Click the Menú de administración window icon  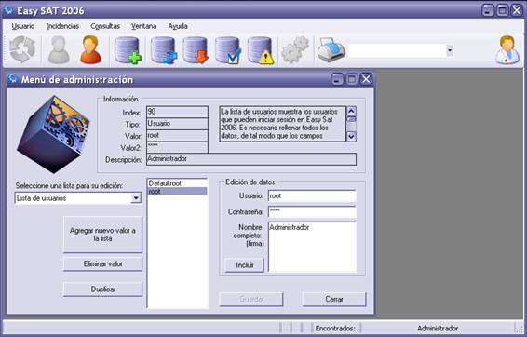pos(13,79)
